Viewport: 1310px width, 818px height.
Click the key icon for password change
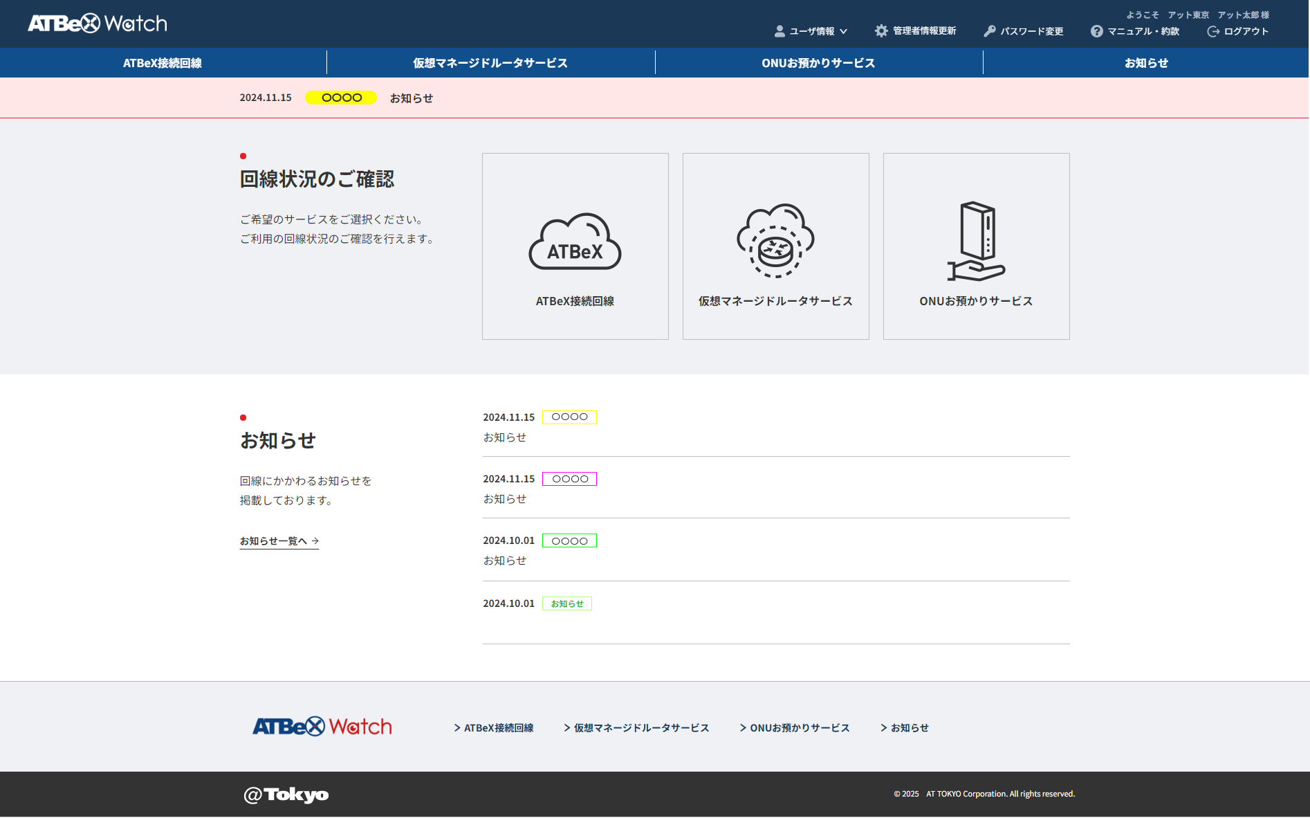tap(990, 31)
